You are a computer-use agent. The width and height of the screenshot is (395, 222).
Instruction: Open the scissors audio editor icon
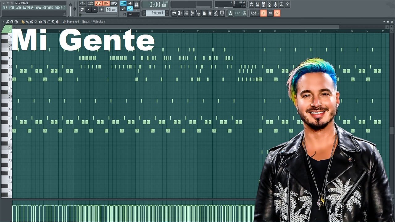[269, 4]
